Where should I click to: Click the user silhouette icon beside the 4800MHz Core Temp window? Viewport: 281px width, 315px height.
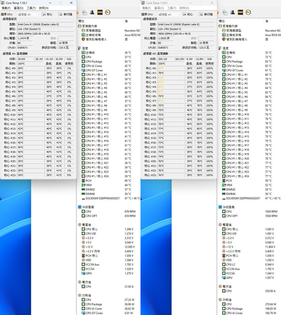pyautogui.click(x=233, y=12)
